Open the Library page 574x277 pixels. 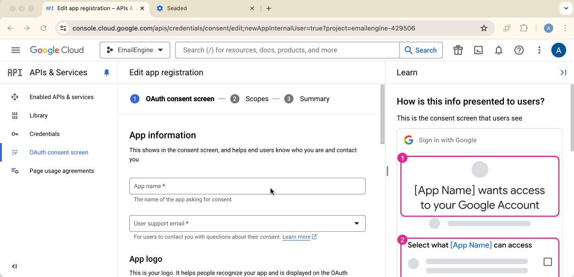38,115
